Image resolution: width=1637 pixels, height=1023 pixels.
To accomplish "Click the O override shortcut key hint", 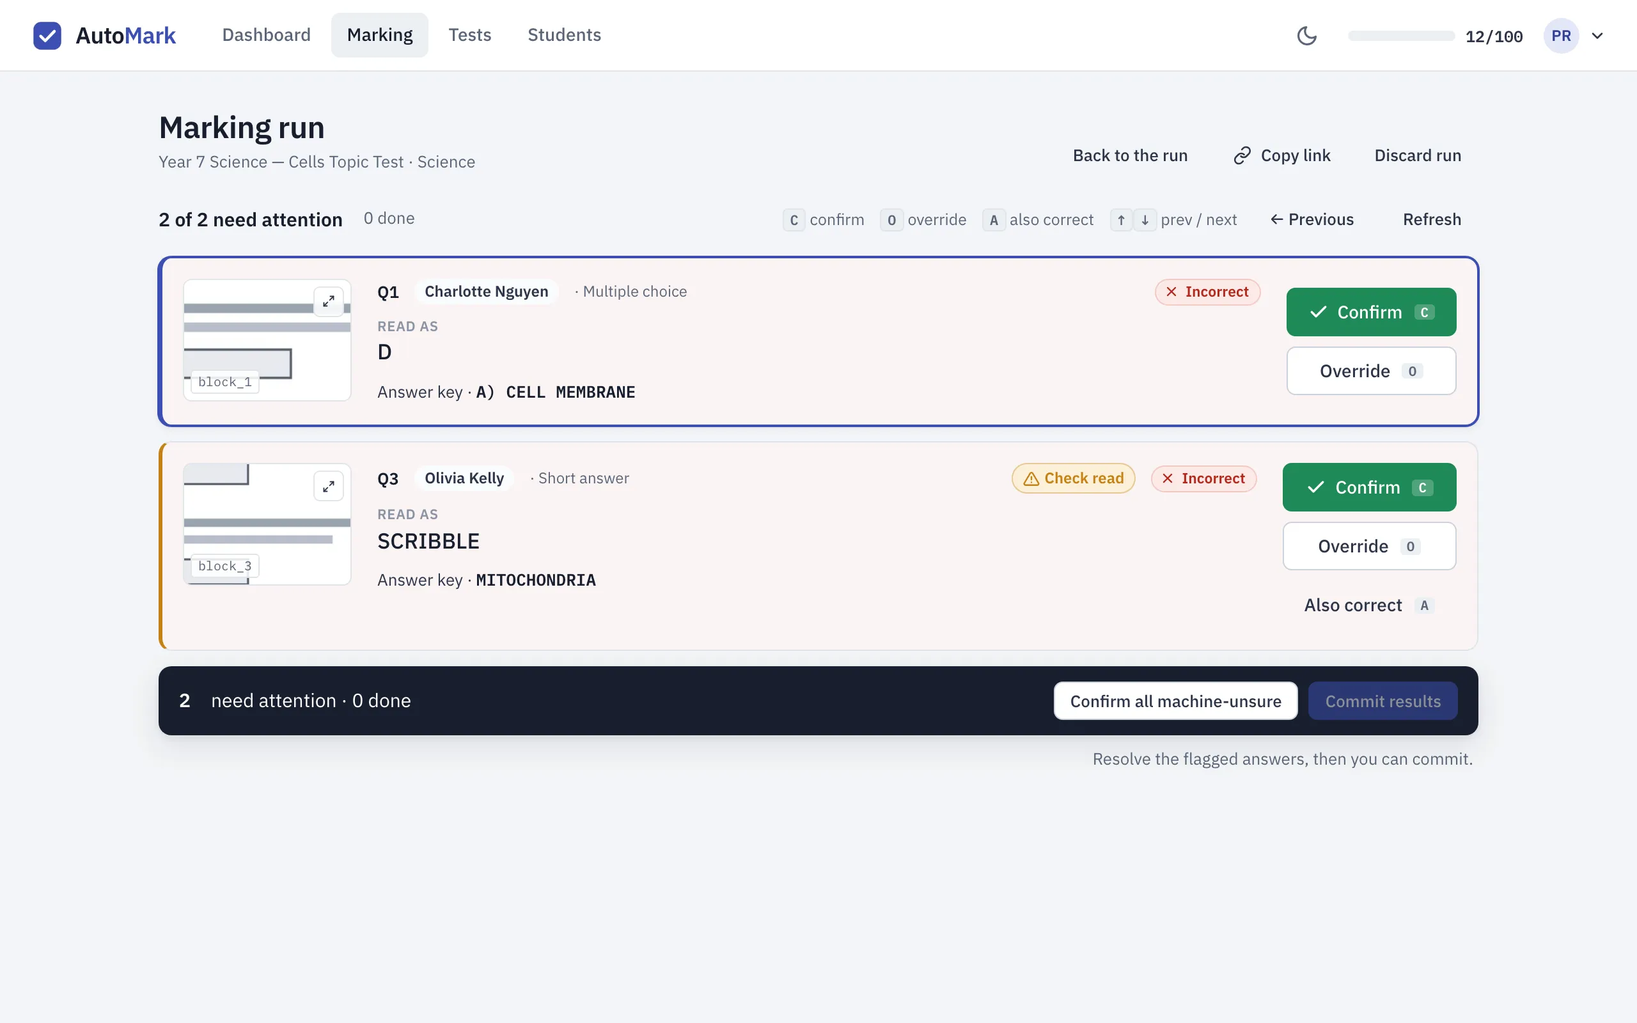I will tap(891, 220).
